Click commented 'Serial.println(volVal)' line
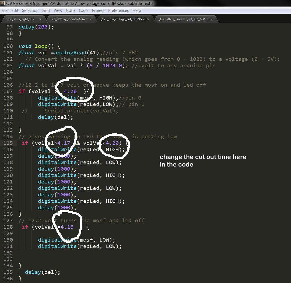The height and width of the screenshot is (283, 291). [81, 111]
